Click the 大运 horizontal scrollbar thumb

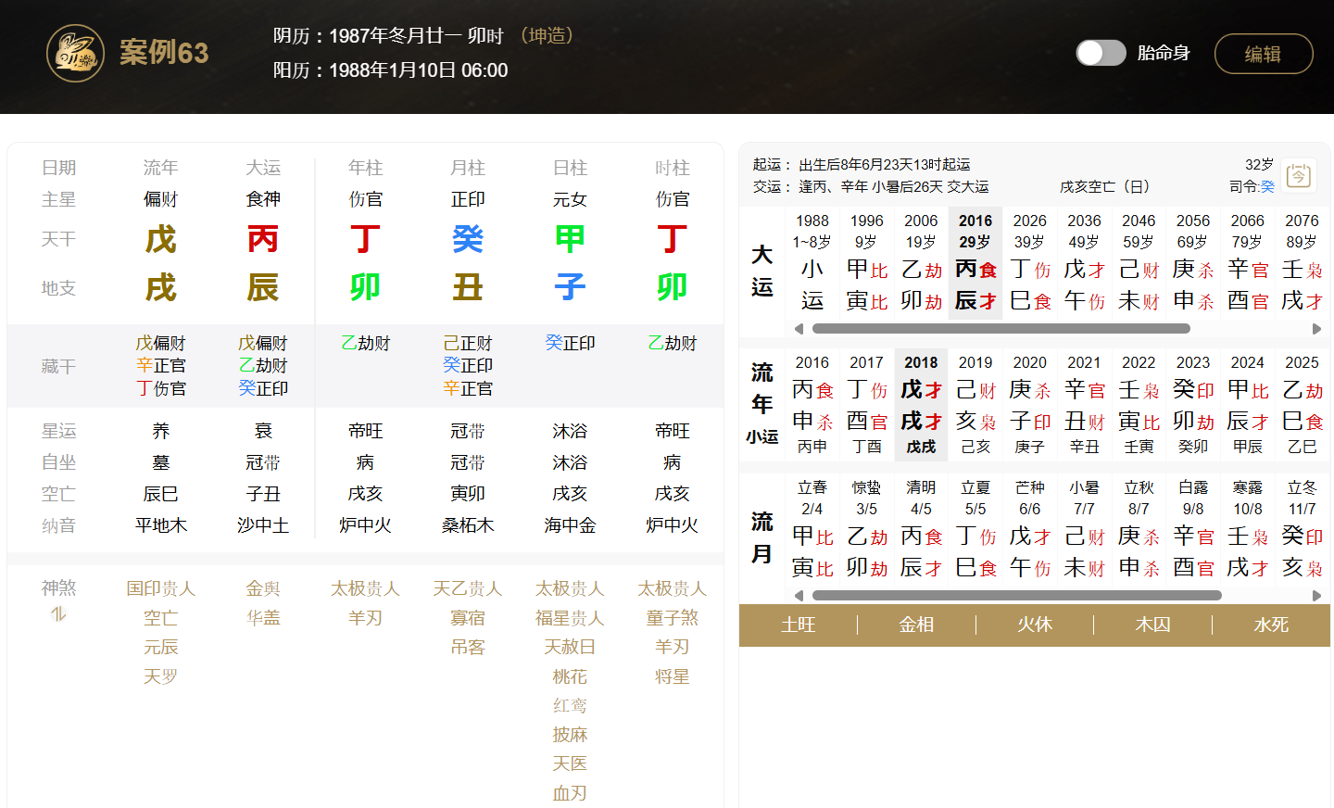[1000, 329]
